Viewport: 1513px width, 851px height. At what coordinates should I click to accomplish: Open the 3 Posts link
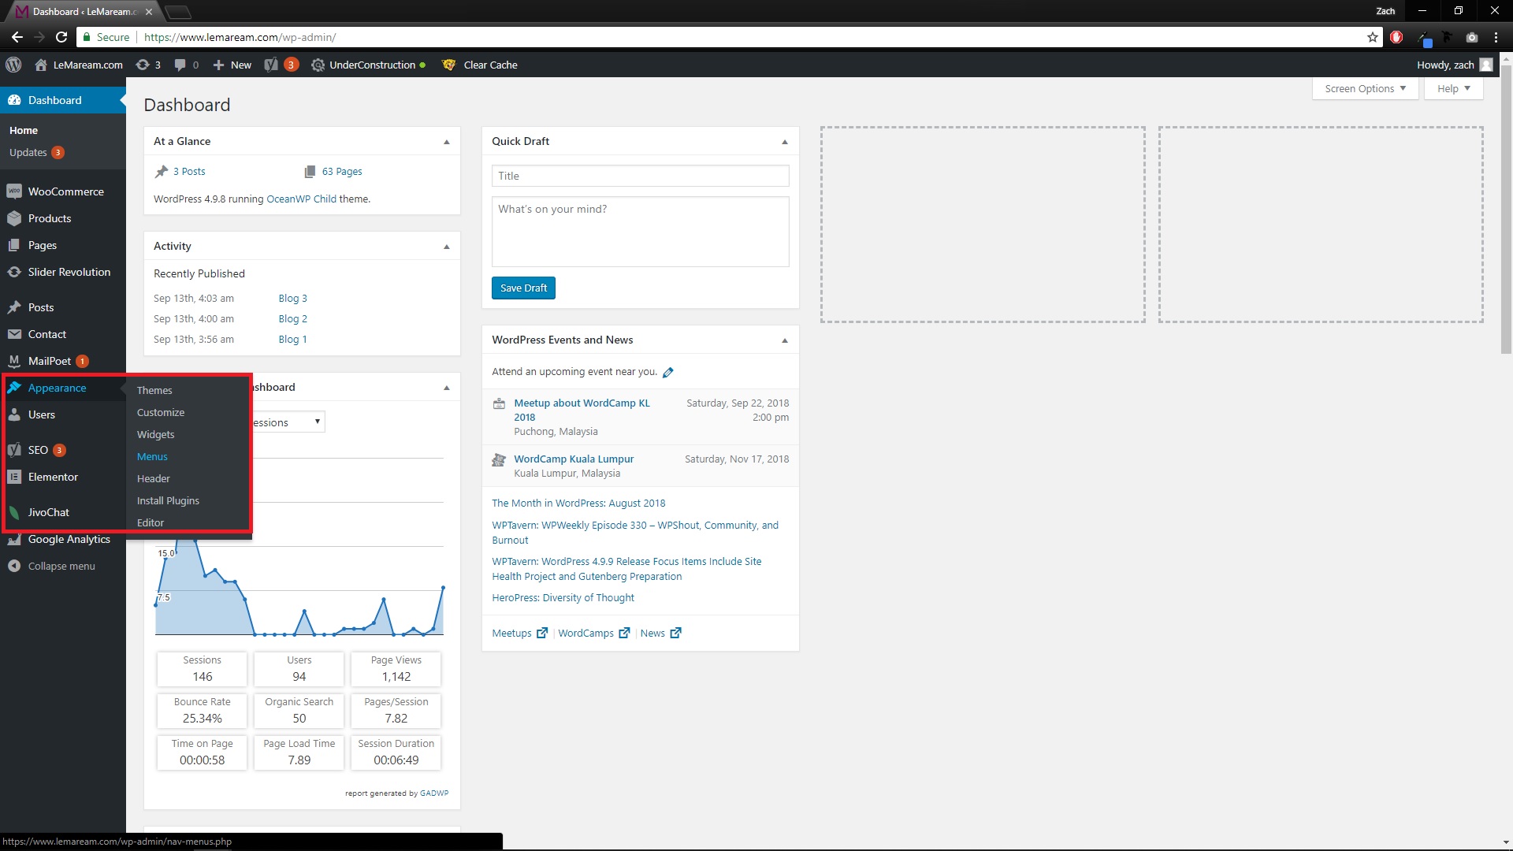click(x=189, y=171)
